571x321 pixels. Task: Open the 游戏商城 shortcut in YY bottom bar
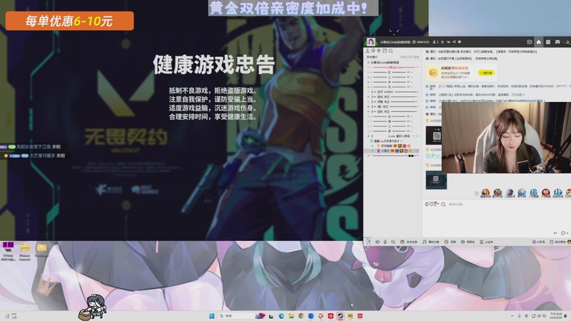pos(557,242)
